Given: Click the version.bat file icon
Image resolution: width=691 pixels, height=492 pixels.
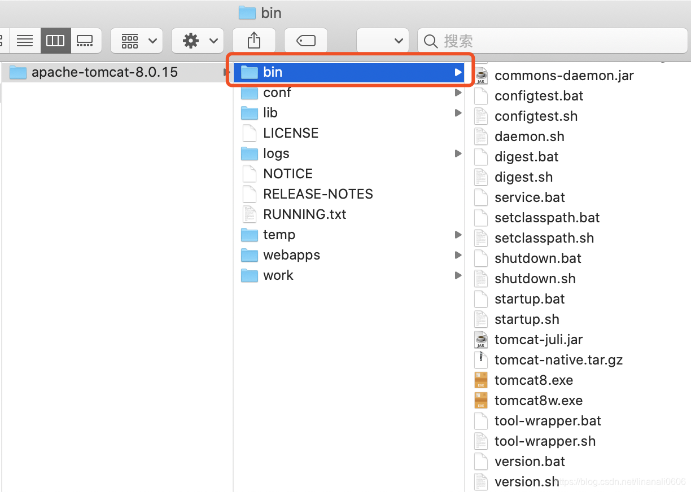Looking at the screenshot, I should click(x=481, y=462).
